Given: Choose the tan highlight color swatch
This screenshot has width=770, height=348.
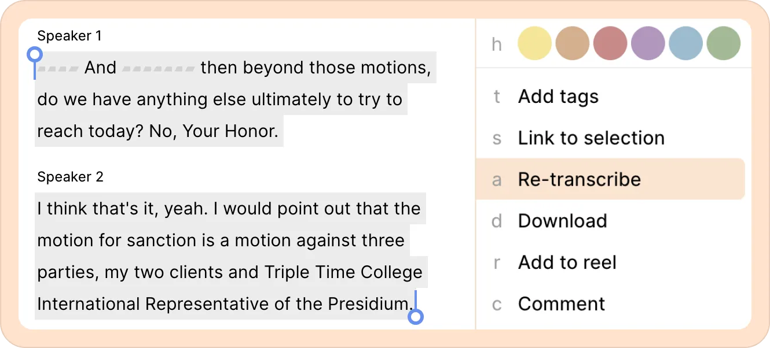Looking at the screenshot, I should (x=572, y=43).
